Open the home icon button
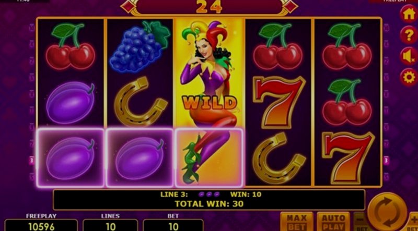Screen dimensions: 418x231 pos(409,14)
